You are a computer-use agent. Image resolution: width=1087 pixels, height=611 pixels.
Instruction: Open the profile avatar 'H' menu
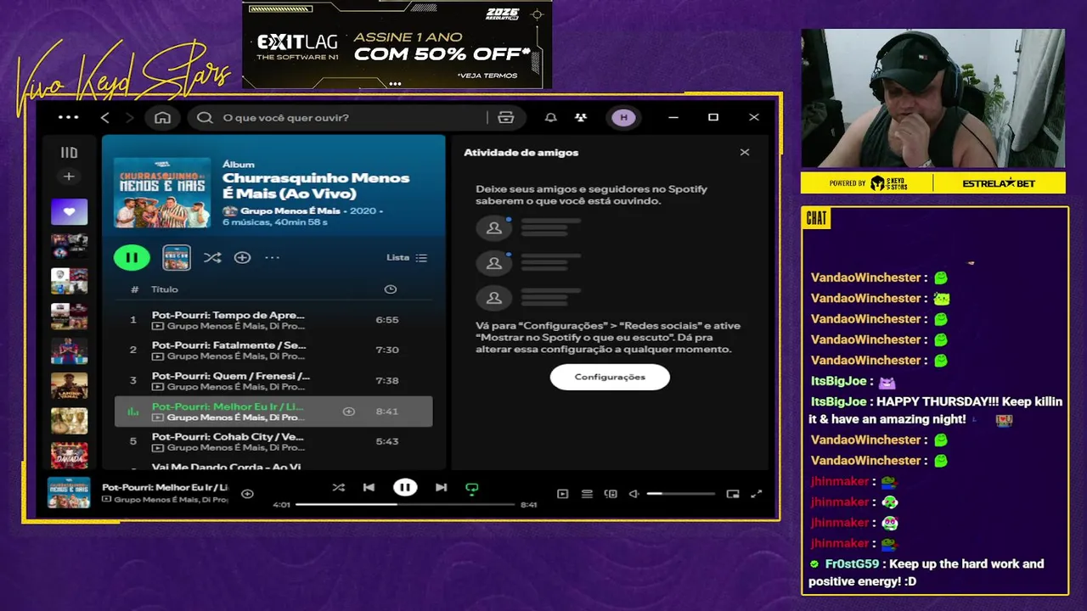point(623,118)
